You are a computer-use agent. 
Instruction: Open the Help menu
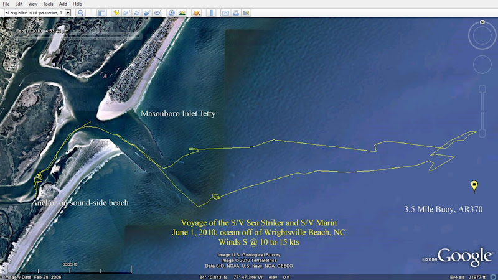point(77,4)
